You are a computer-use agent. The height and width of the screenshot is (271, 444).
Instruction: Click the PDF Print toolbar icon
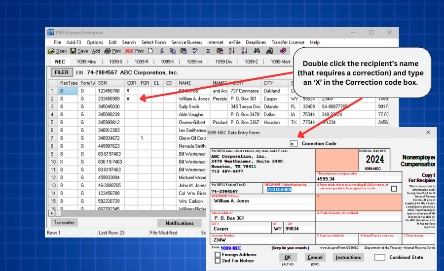pos(129,51)
